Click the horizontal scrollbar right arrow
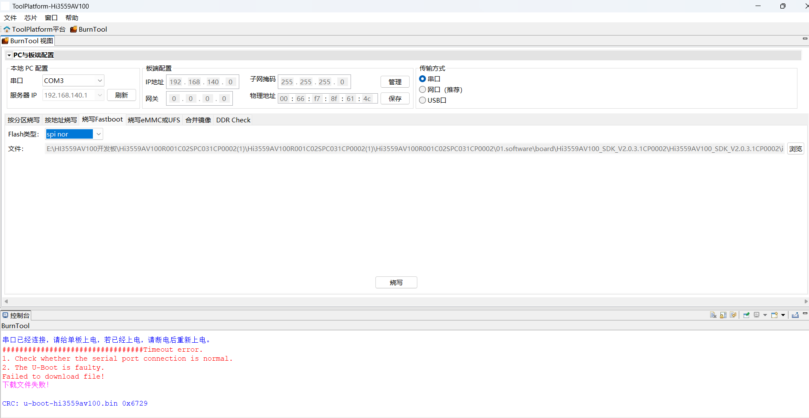Screen dimensions: 809x418 pyautogui.click(x=806, y=302)
